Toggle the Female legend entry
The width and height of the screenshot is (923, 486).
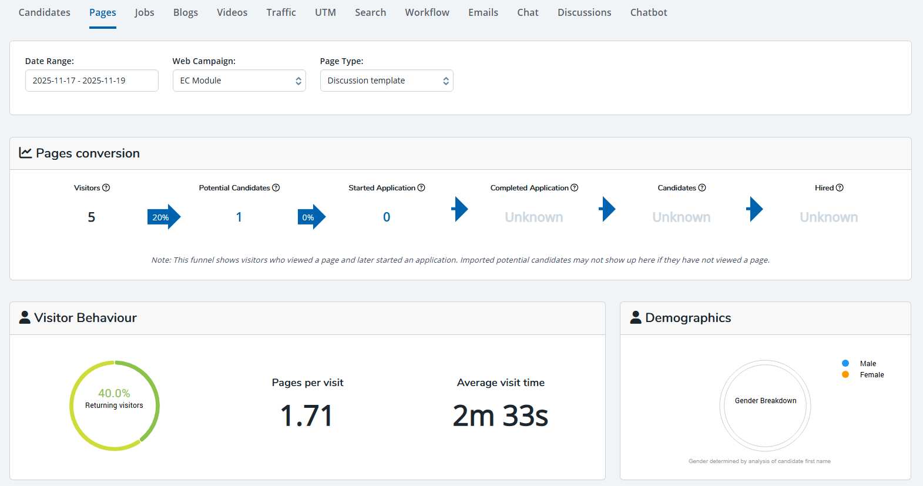(871, 375)
